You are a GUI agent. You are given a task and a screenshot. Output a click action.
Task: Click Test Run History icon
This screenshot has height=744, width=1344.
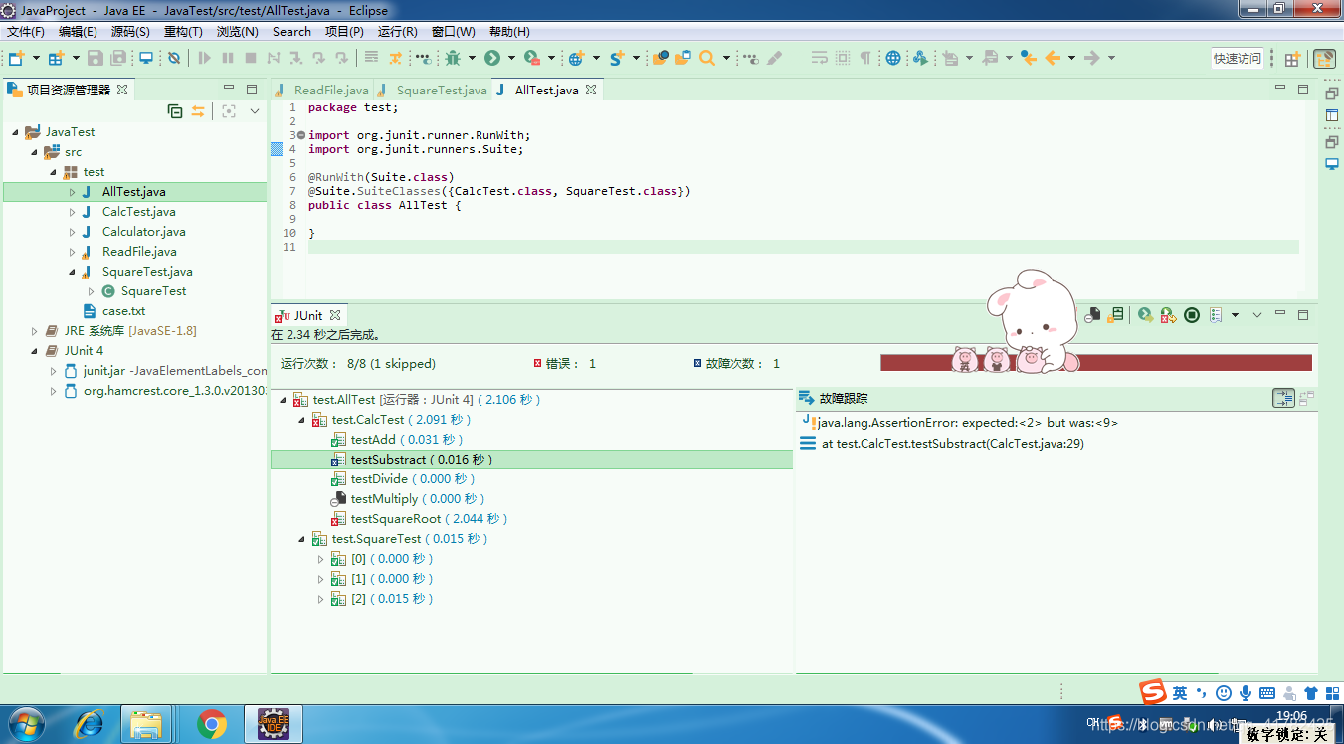tap(1216, 315)
